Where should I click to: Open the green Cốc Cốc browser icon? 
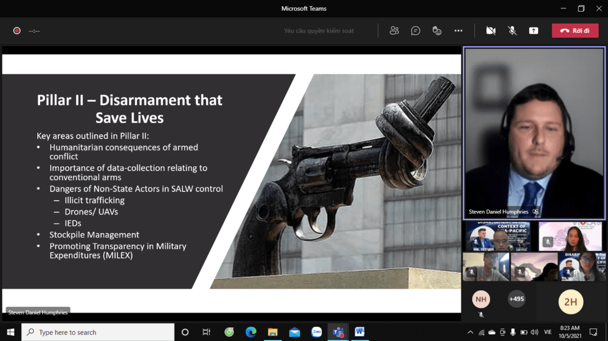point(229,332)
